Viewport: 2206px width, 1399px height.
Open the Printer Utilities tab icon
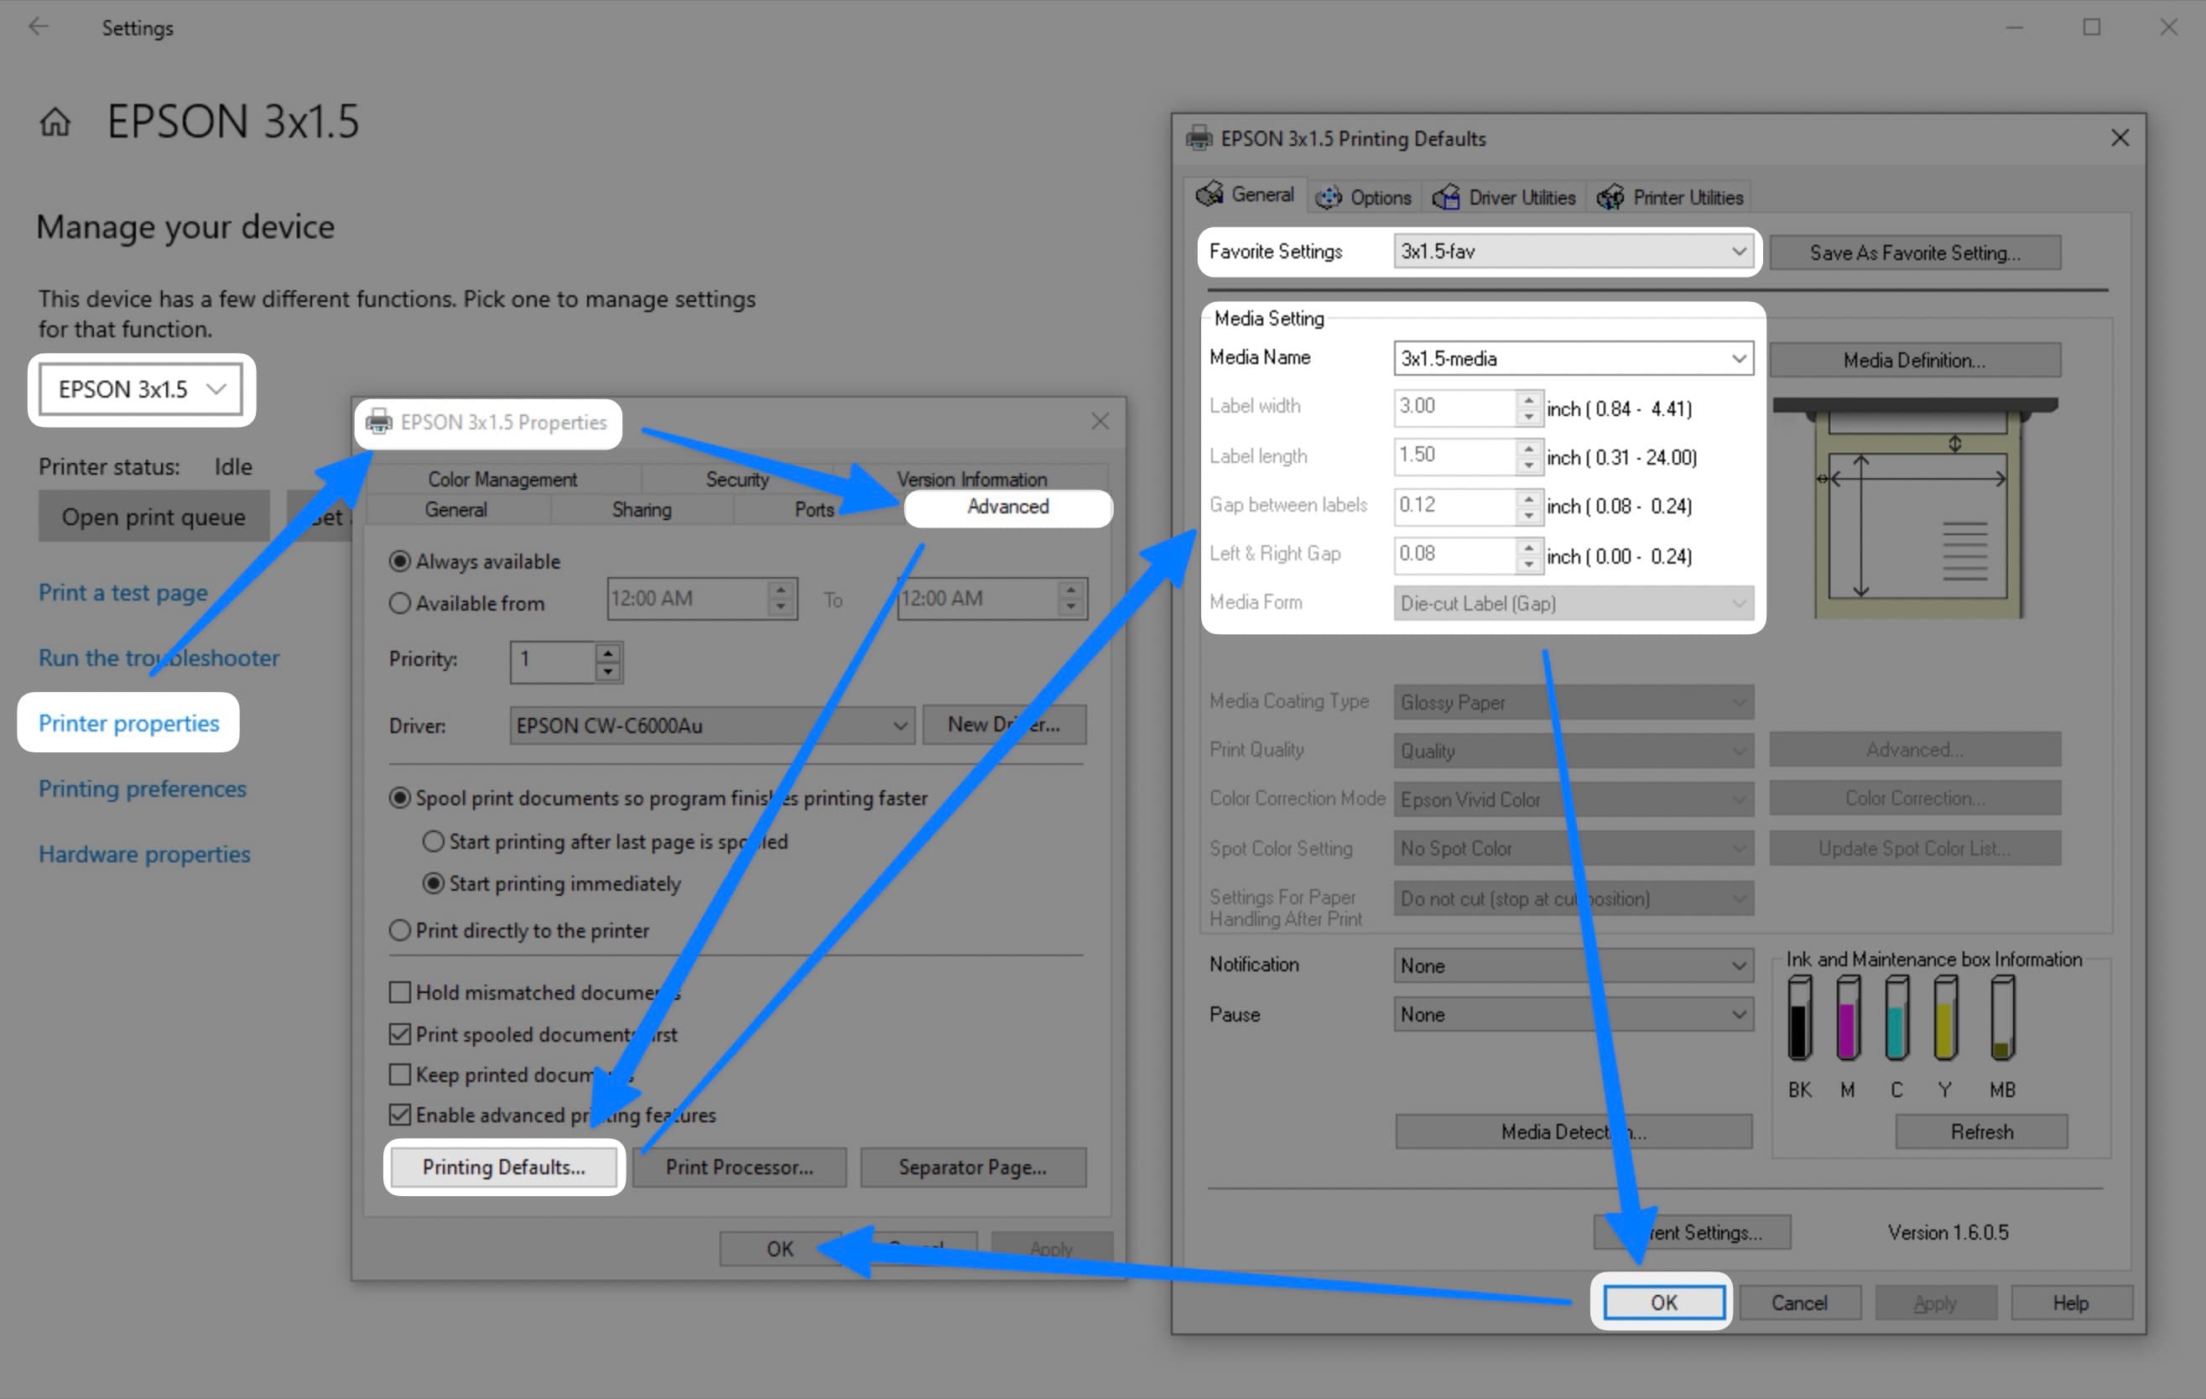click(x=1610, y=196)
